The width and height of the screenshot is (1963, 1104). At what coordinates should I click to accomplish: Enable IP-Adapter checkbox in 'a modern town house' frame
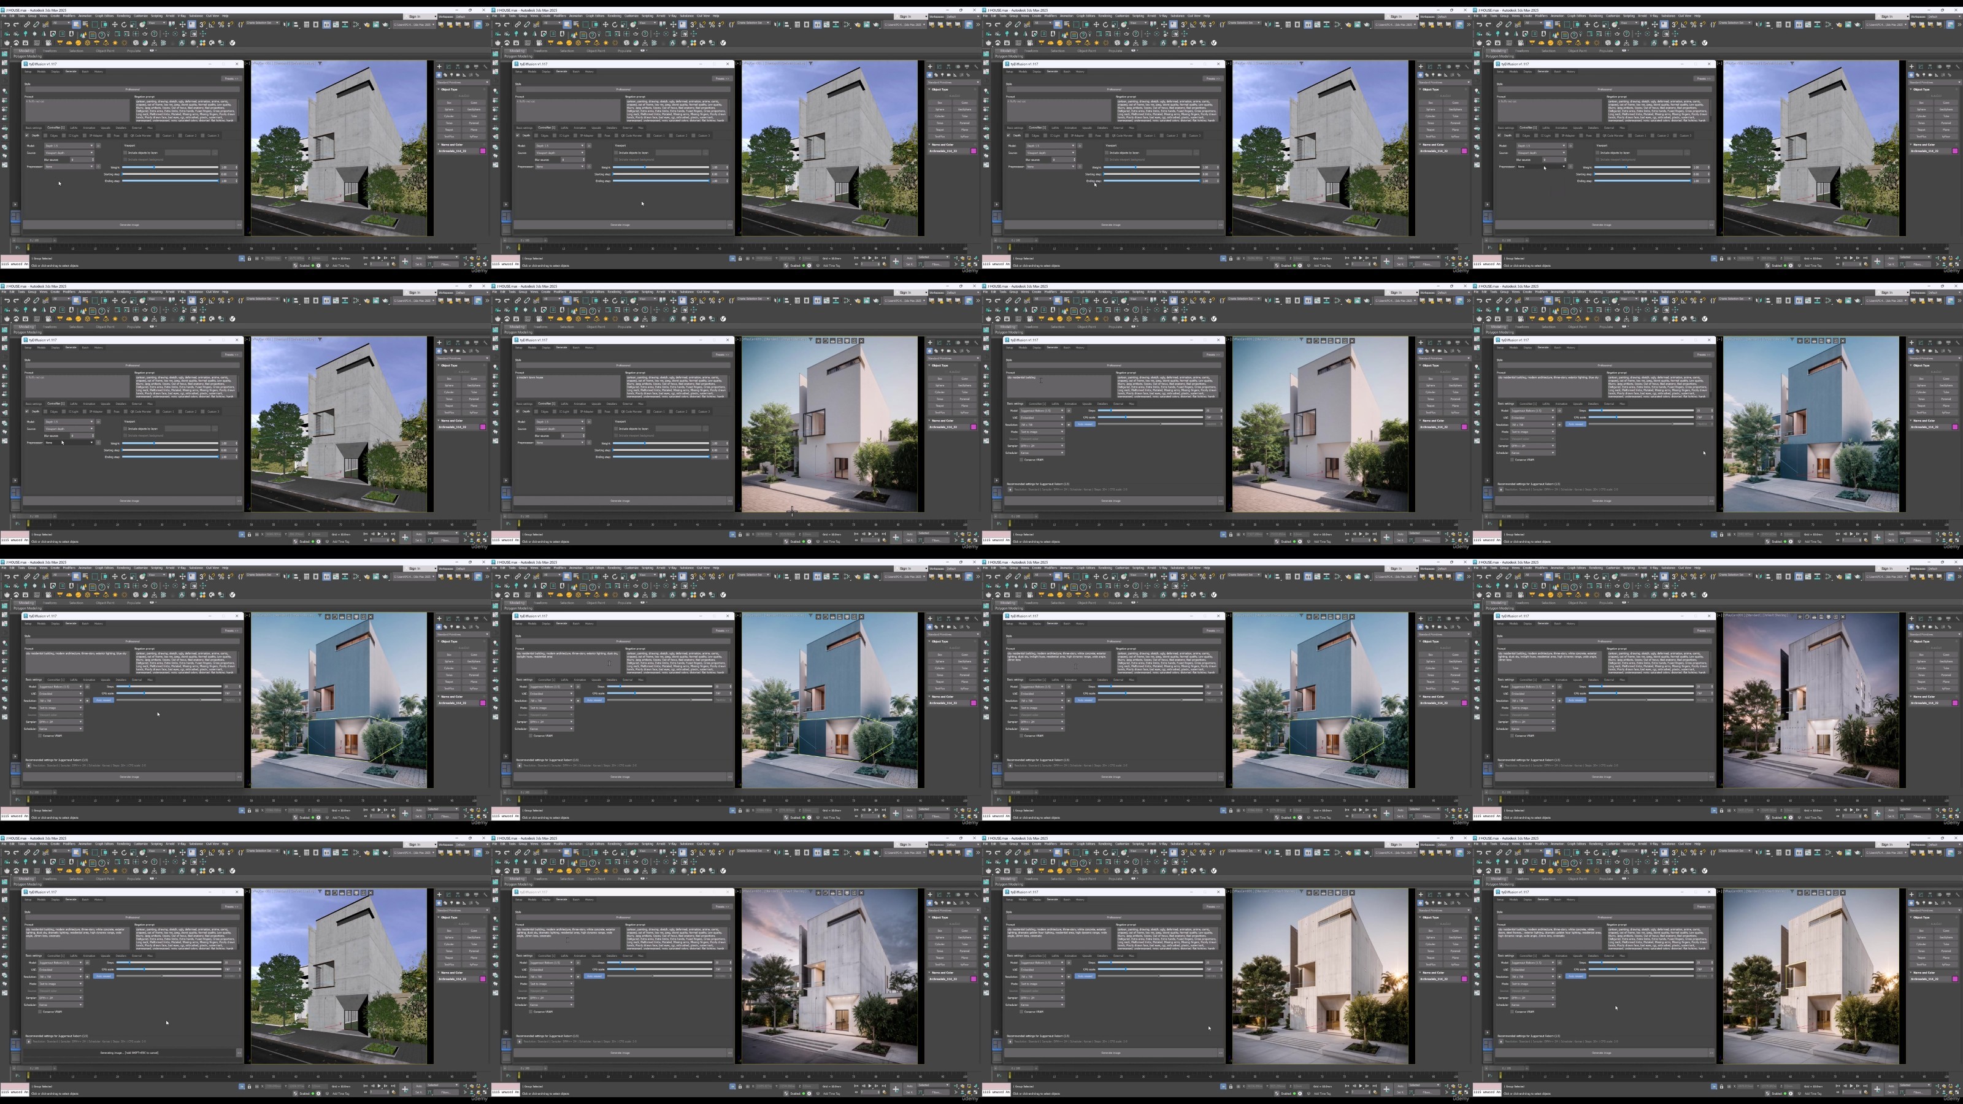click(x=576, y=412)
